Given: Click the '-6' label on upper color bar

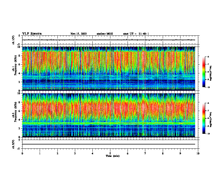Looking at the screenshot, I should (208, 56).
